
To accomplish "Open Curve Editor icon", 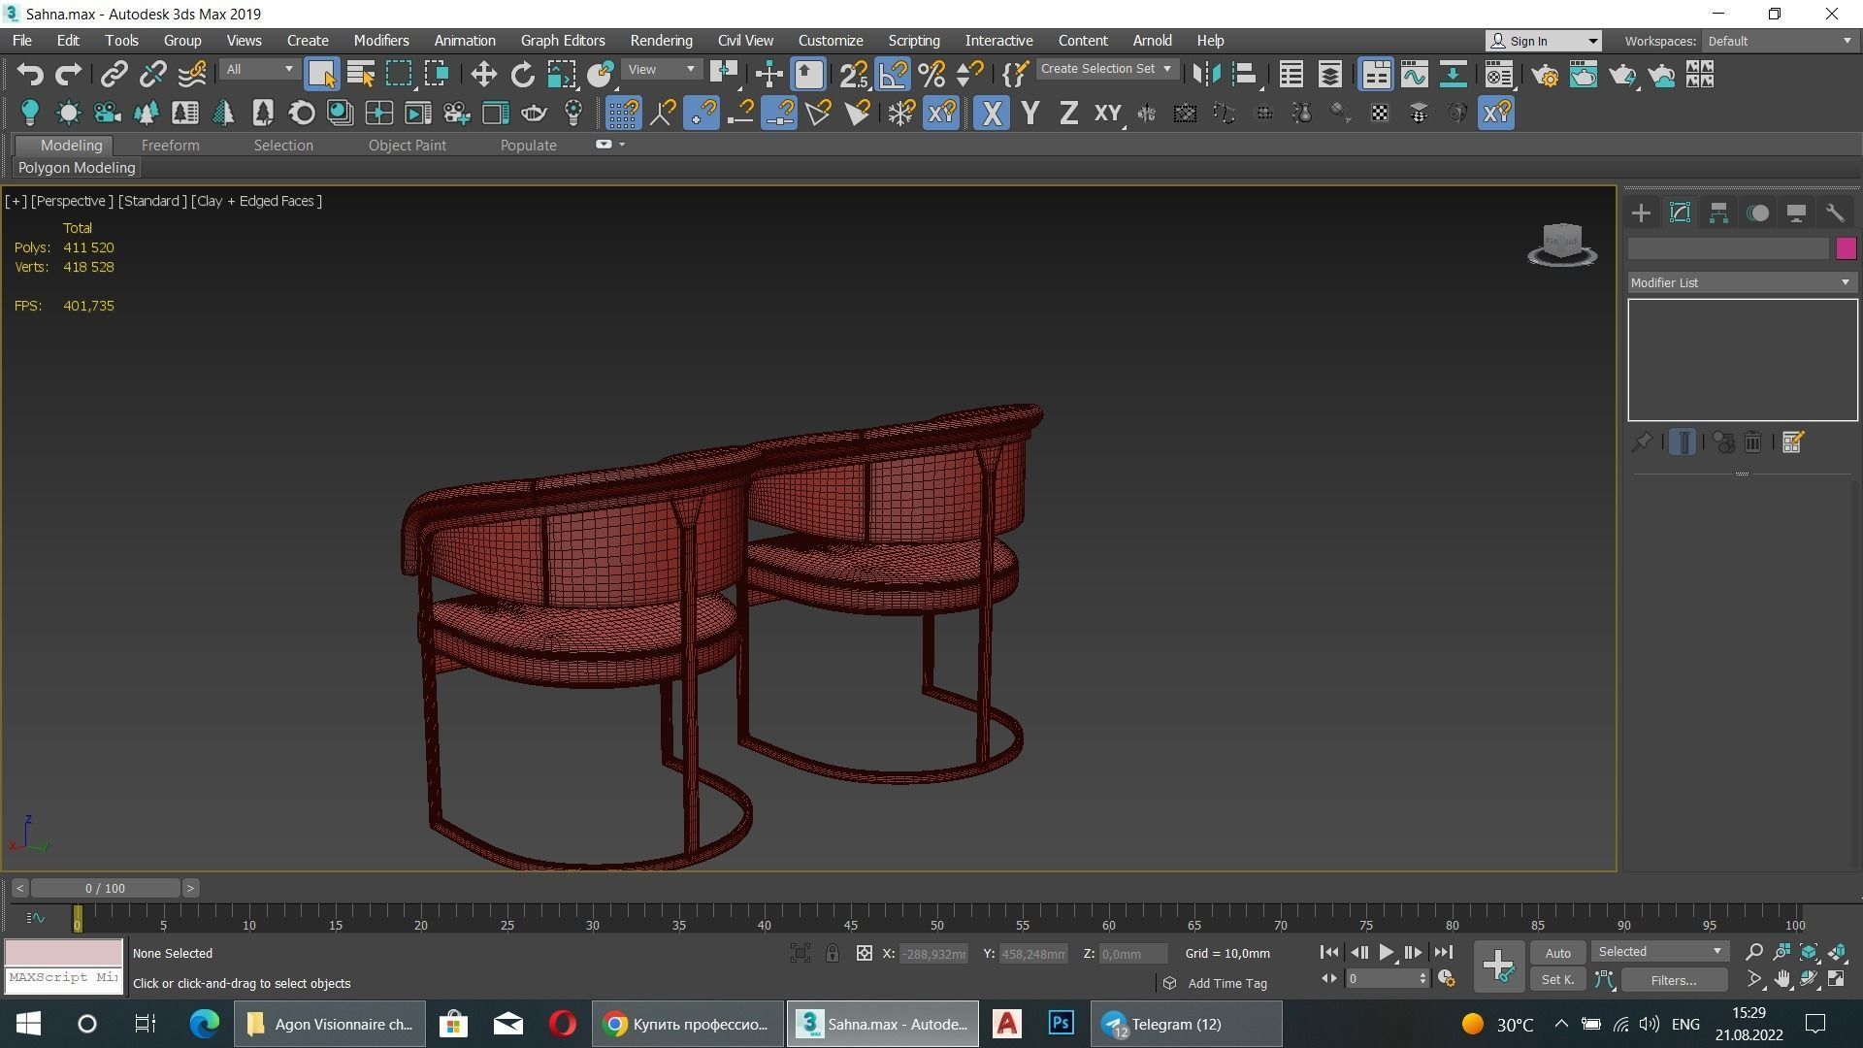I will click(x=1415, y=75).
